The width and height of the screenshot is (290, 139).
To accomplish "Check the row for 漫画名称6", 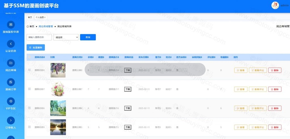I will coord(29,108).
